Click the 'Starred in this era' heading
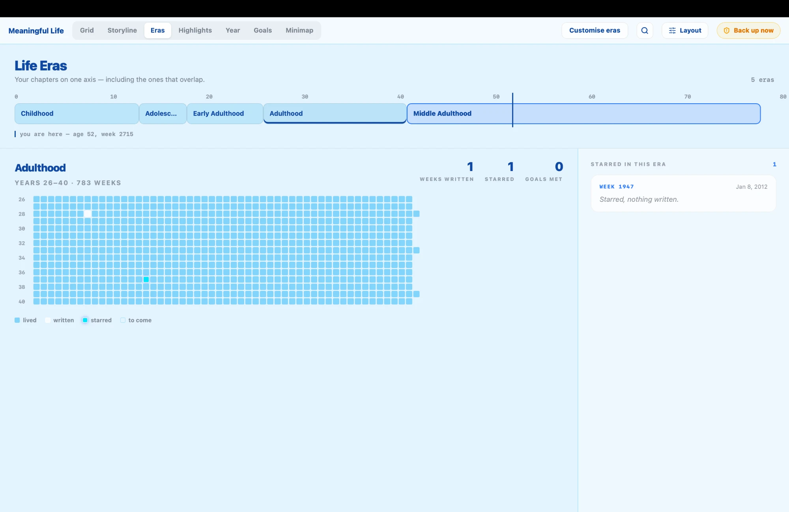This screenshot has height=512, width=789. point(628,164)
